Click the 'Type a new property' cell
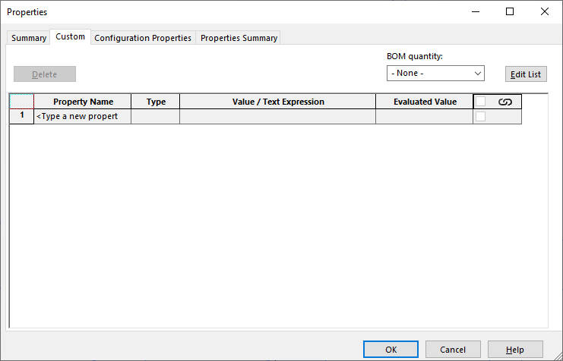This screenshot has width=563, height=361. pos(82,117)
